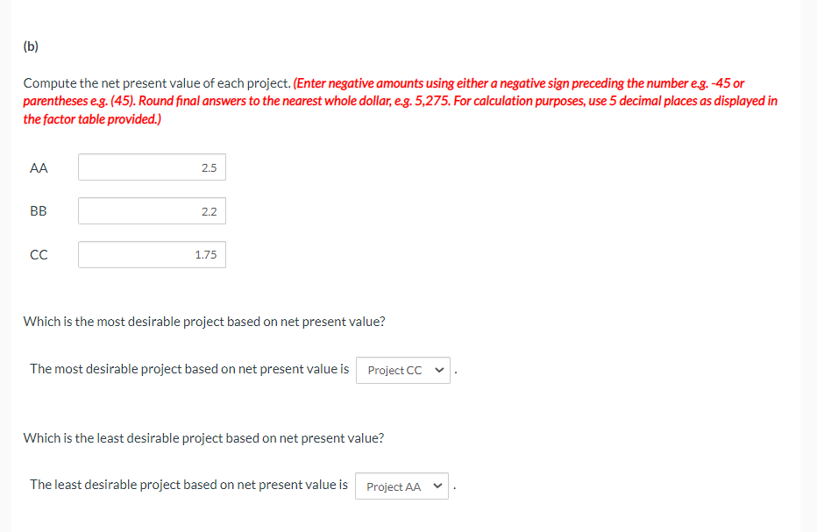The width and height of the screenshot is (817, 532).
Task: Click the chevron on the Project AA dropdown
Action: (436, 486)
